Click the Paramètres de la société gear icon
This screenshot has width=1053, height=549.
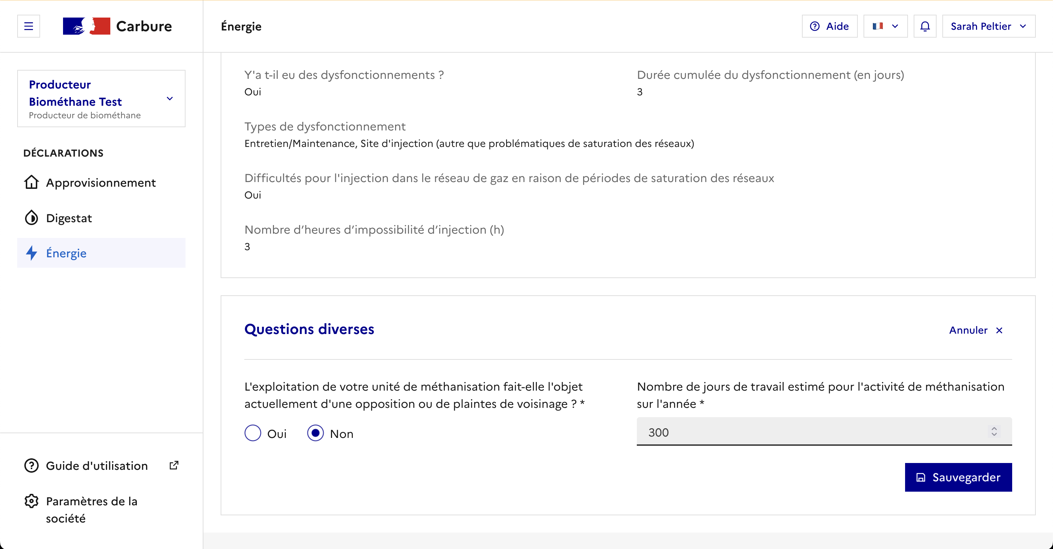tap(32, 501)
